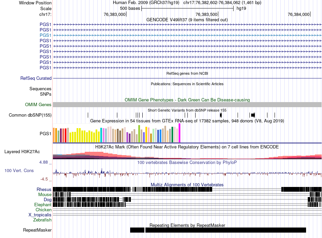Click the SNPs label under Sequences

(x=46, y=94)
